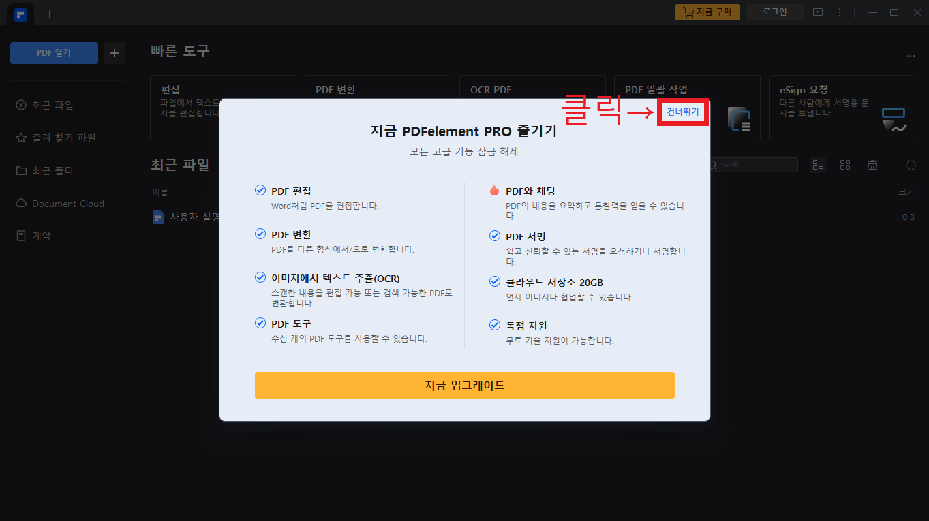Open a new tab with the plus icon

tap(49, 14)
